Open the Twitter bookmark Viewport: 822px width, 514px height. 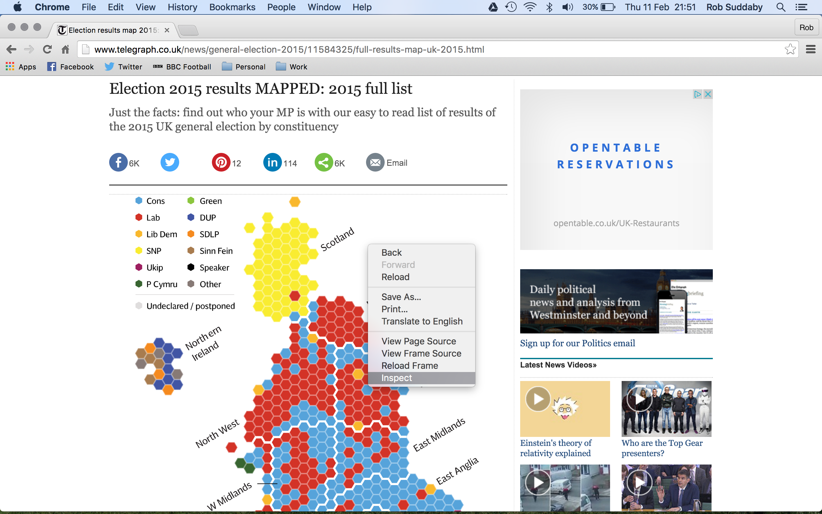point(123,66)
